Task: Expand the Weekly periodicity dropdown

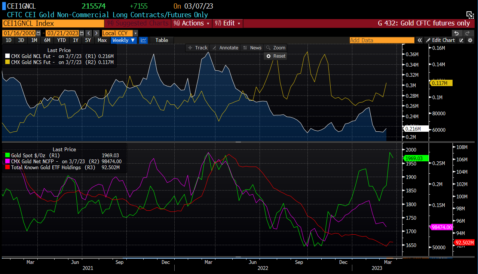Action: coord(123,40)
